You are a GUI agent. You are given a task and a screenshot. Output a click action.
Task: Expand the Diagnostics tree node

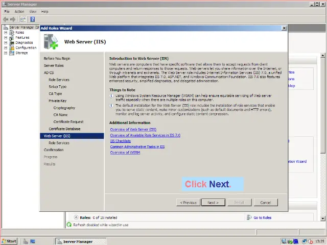[6, 43]
